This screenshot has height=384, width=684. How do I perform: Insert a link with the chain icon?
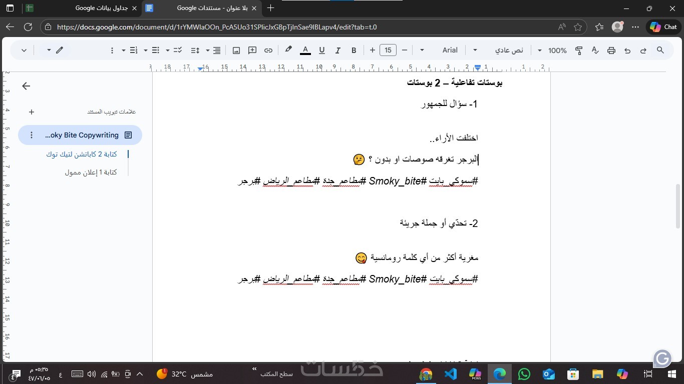click(x=268, y=50)
